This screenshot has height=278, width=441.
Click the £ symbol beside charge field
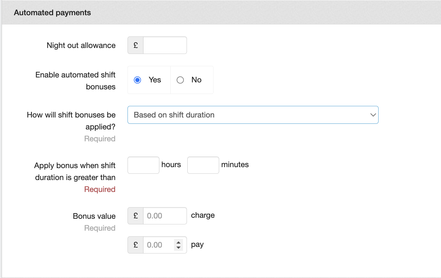135,216
